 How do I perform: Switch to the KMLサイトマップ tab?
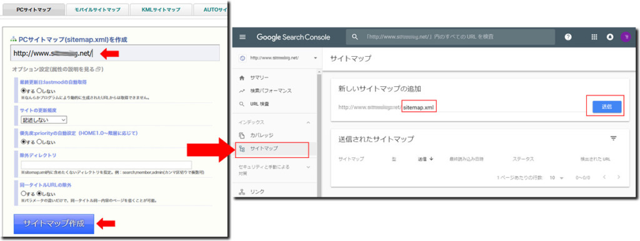161,9
